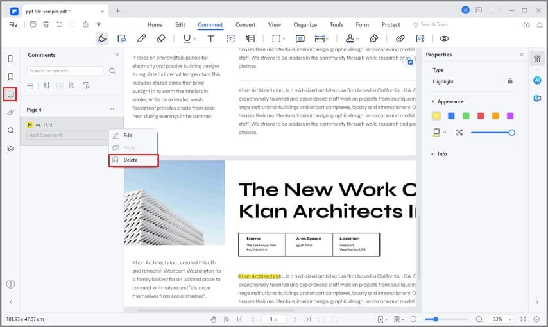Select the Signature pen tool

(373, 38)
